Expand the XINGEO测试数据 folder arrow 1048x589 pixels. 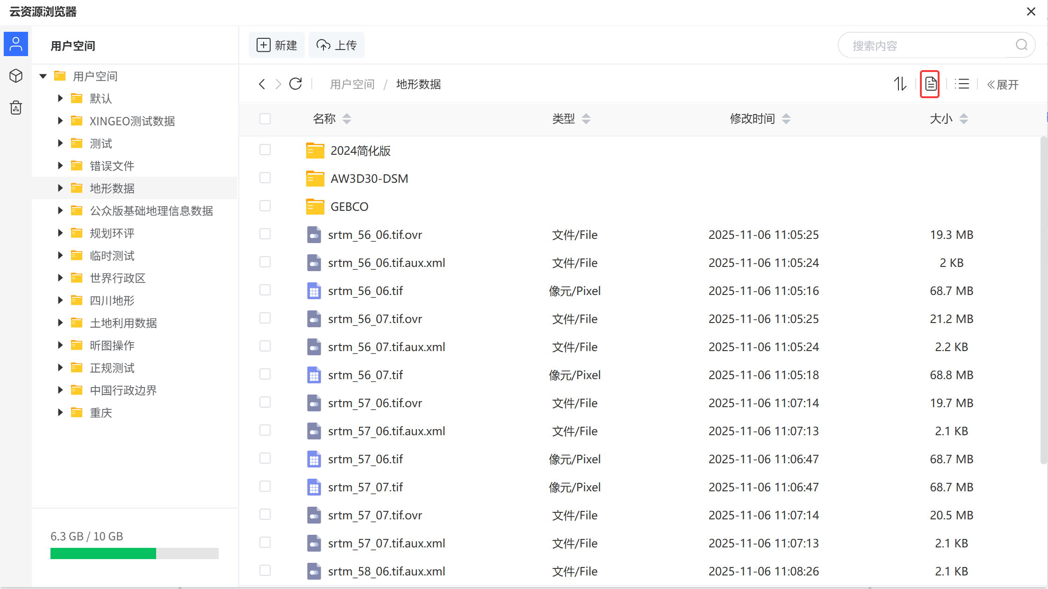point(60,121)
